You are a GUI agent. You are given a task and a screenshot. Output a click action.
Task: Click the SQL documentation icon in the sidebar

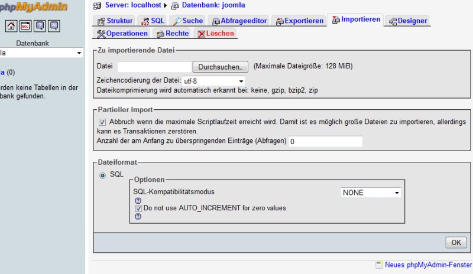pyautogui.click(x=54, y=26)
